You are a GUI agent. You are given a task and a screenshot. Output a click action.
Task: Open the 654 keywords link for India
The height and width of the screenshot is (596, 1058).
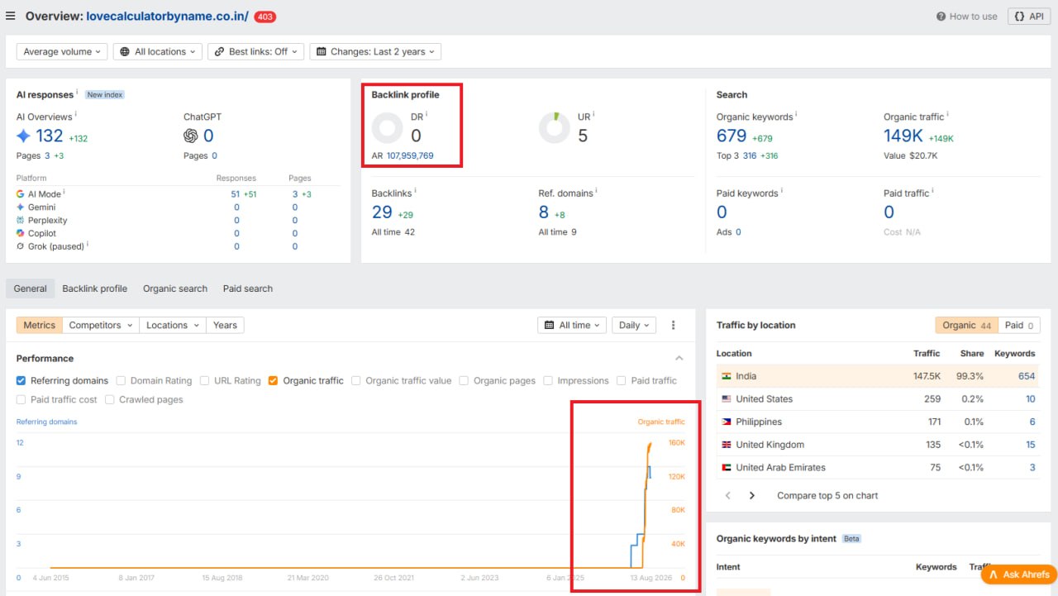(1027, 376)
